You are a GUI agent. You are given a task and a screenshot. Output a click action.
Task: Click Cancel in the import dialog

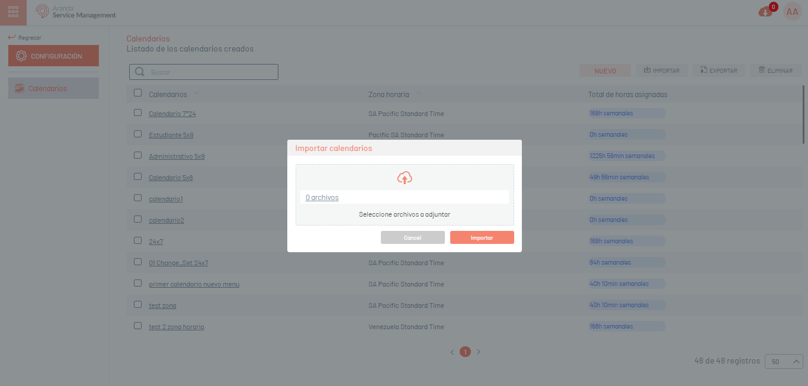coord(412,237)
